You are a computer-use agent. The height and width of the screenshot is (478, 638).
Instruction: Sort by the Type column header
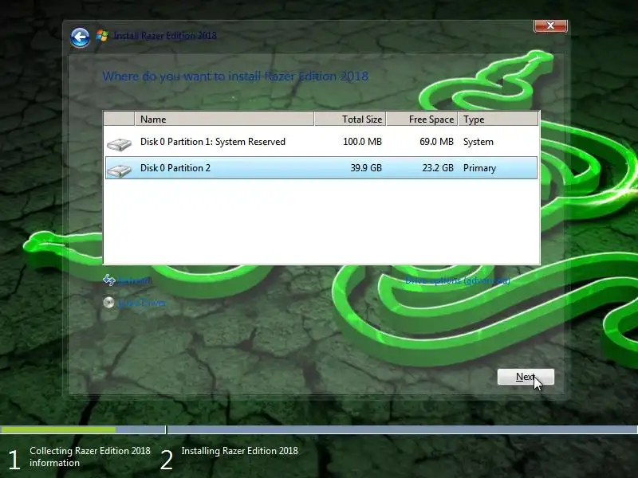coord(498,119)
